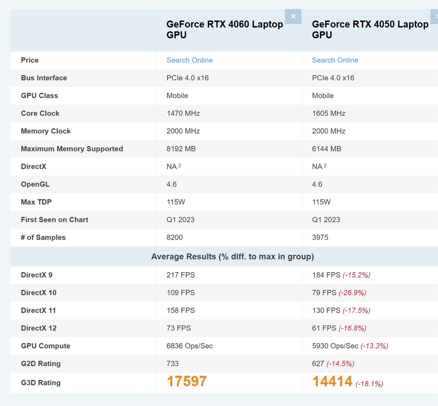This screenshot has height=406, width=438.
Task: Click the 1605 MHz core clock value
Action: tap(328, 113)
